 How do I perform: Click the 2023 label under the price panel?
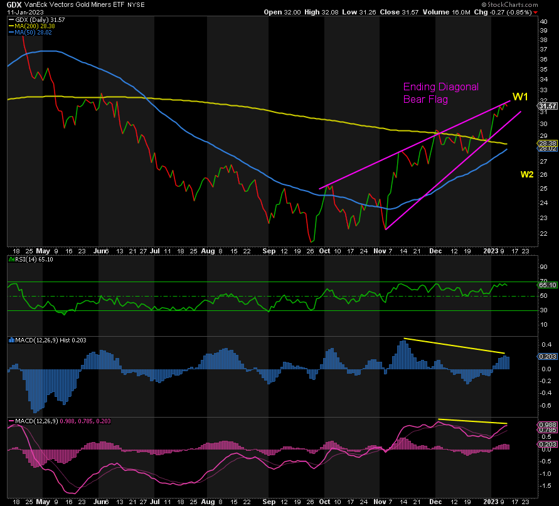491,251
